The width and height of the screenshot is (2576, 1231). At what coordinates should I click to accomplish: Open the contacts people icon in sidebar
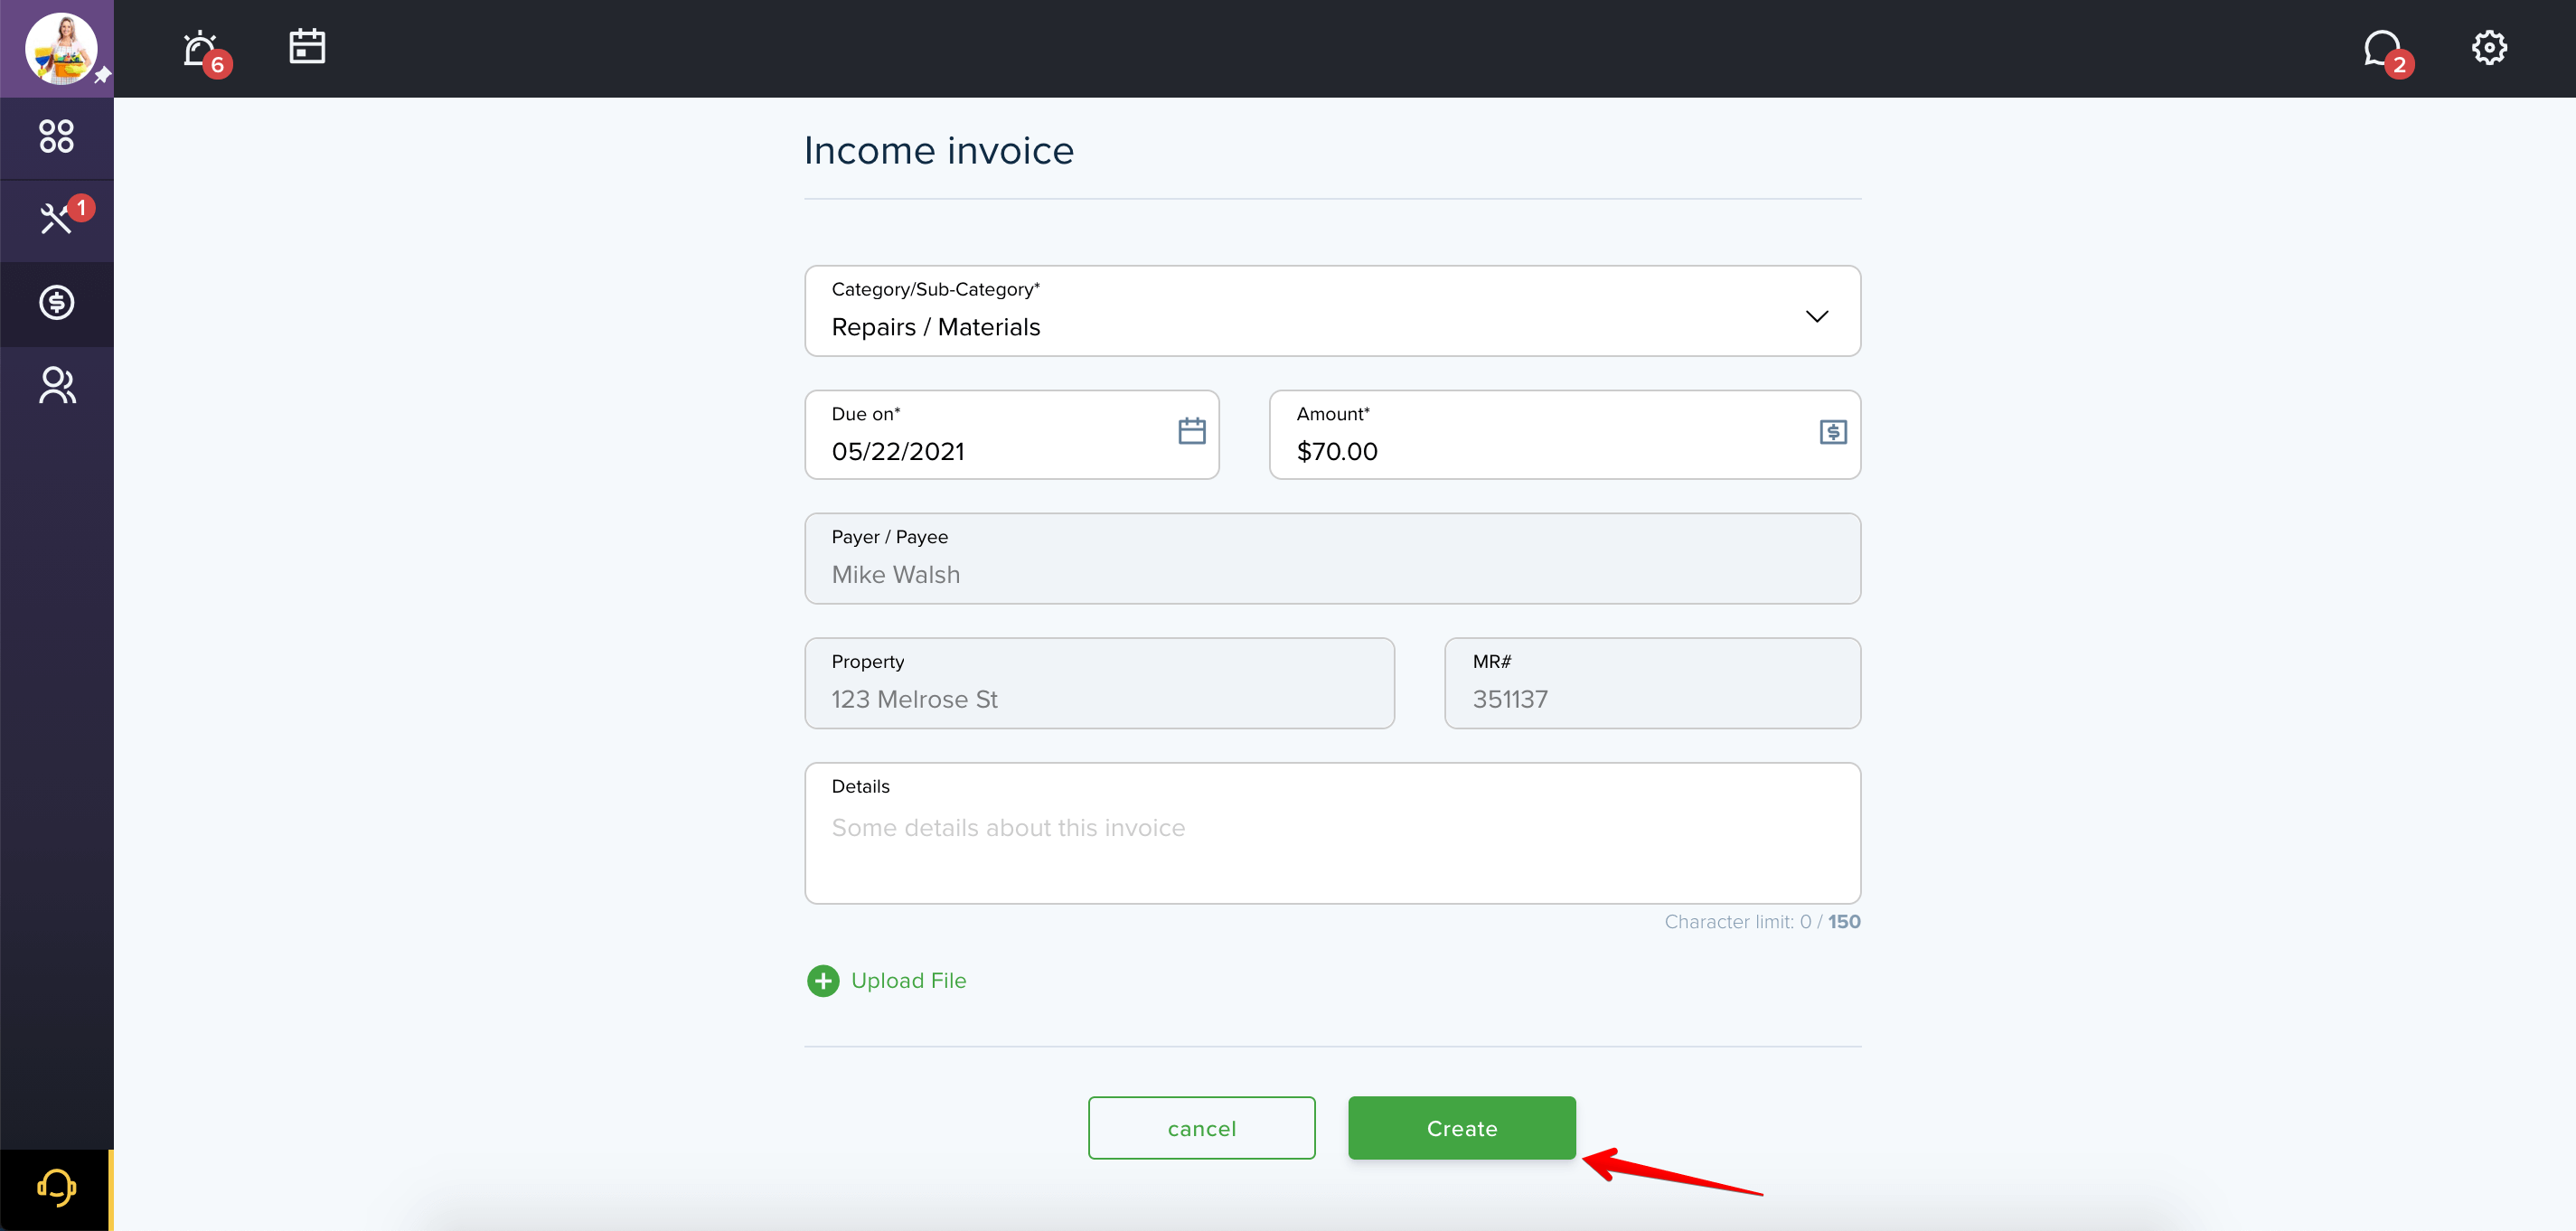pyautogui.click(x=57, y=385)
